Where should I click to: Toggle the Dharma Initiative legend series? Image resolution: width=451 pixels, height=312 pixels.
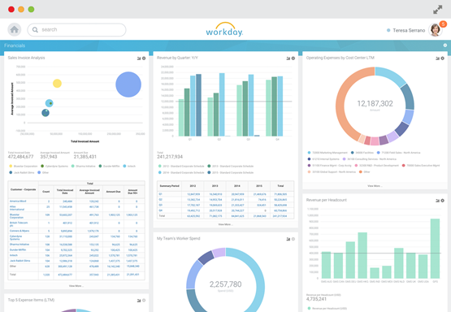(x=83, y=167)
